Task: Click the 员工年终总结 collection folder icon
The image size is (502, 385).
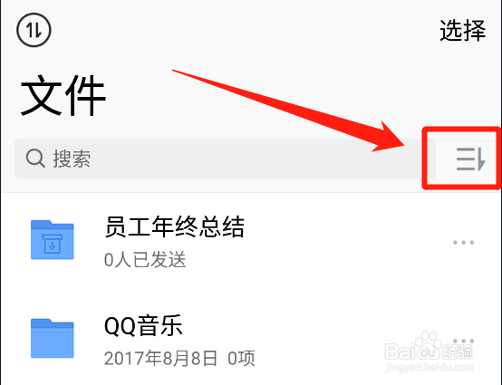Action: pyautogui.click(x=53, y=240)
